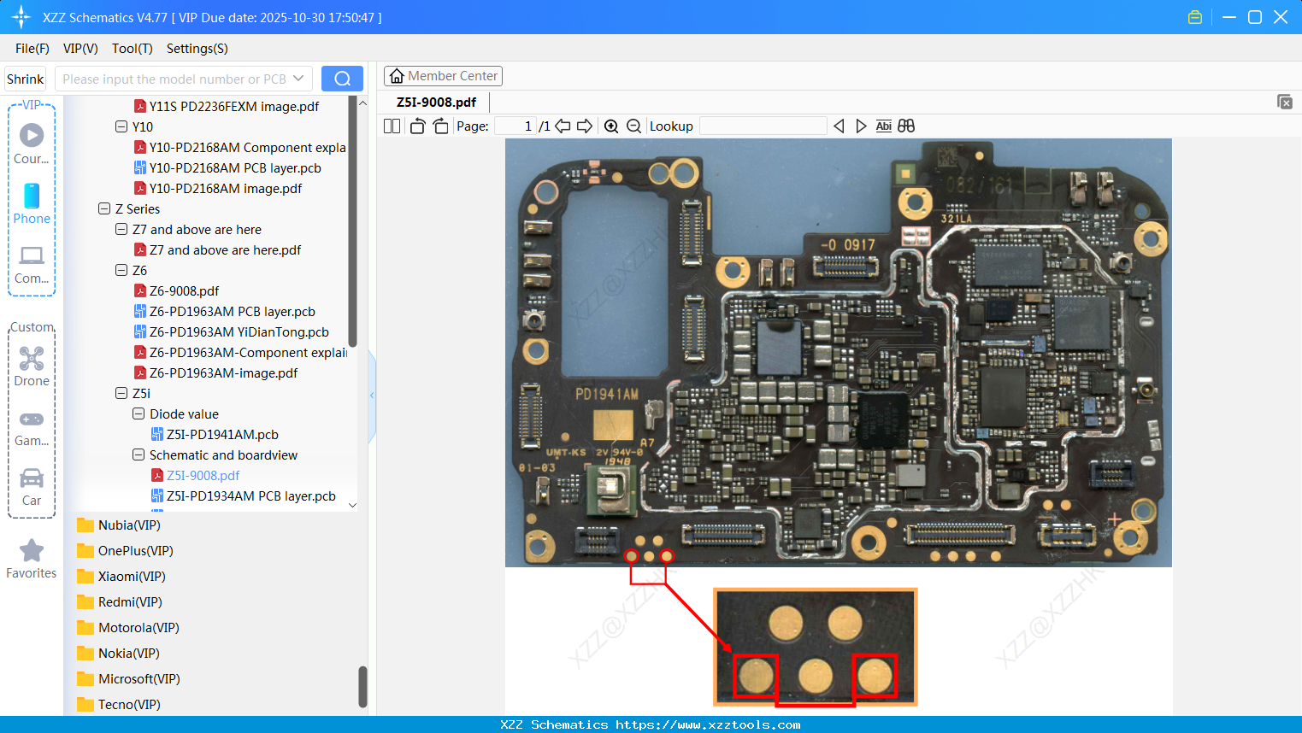
Task: Click the Abi text-match icon
Action: 884,126
